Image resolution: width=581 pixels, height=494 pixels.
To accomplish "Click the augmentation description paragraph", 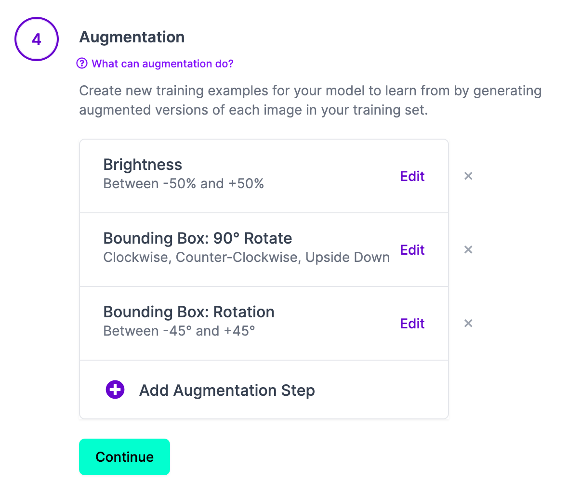I will point(310,100).
